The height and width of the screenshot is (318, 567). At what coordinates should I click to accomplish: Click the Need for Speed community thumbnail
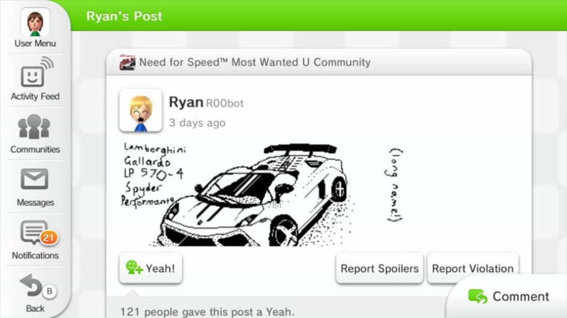tap(127, 62)
